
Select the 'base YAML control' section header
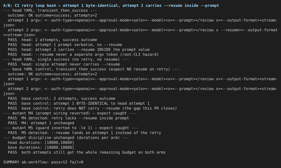pyautogui.click(x=91, y=69)
